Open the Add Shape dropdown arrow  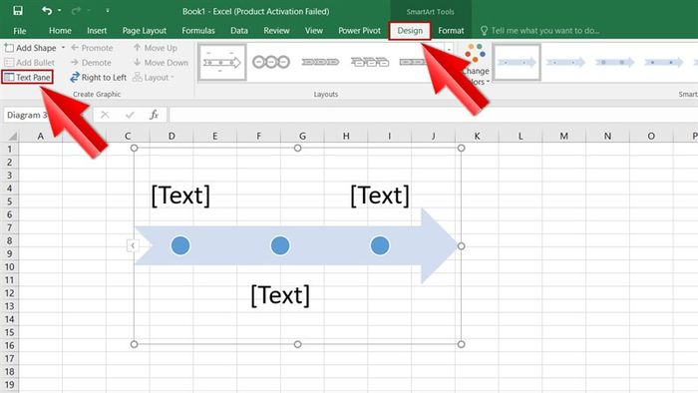(x=63, y=47)
